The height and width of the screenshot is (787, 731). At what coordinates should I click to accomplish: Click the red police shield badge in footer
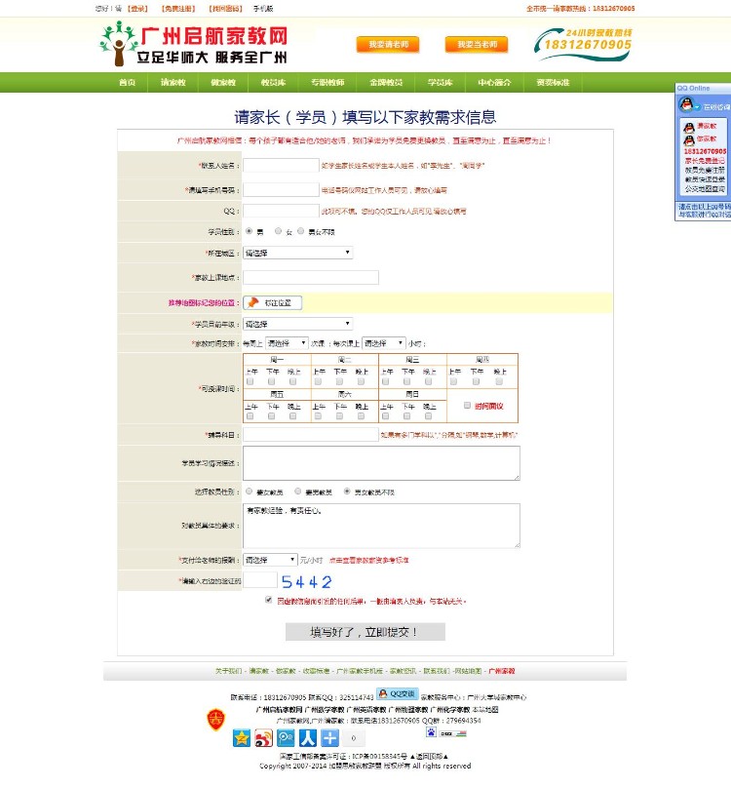coord(215,720)
